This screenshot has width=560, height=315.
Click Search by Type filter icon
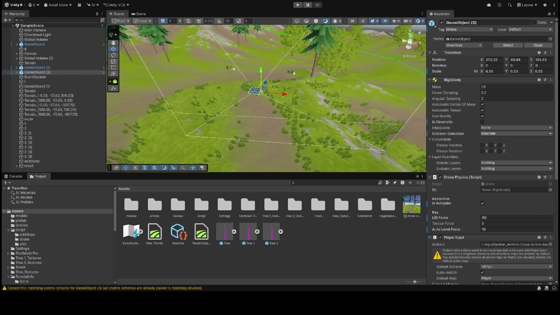click(388, 182)
